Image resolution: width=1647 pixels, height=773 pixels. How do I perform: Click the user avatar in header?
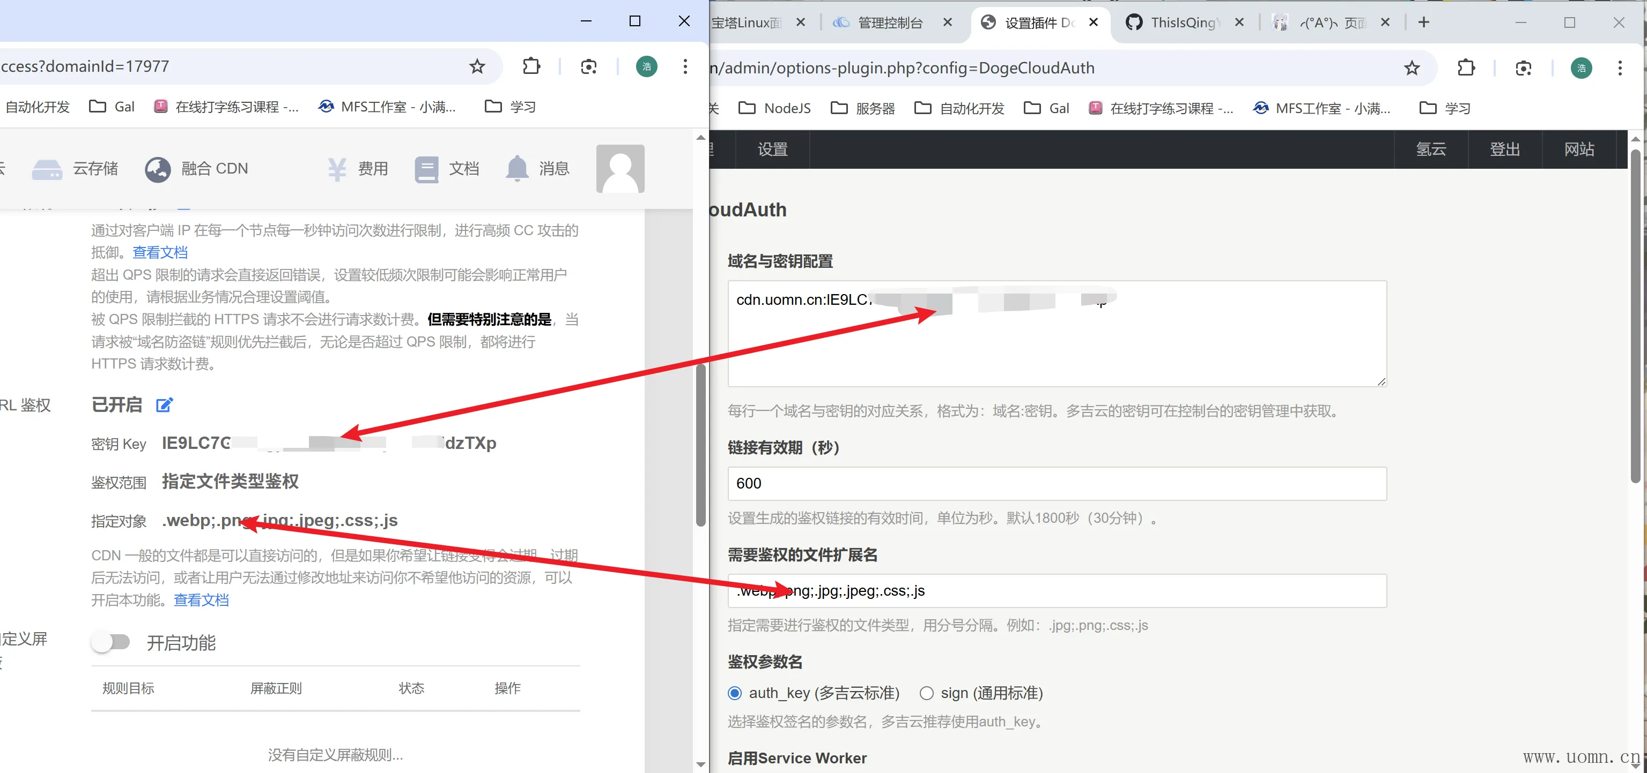[x=619, y=169]
